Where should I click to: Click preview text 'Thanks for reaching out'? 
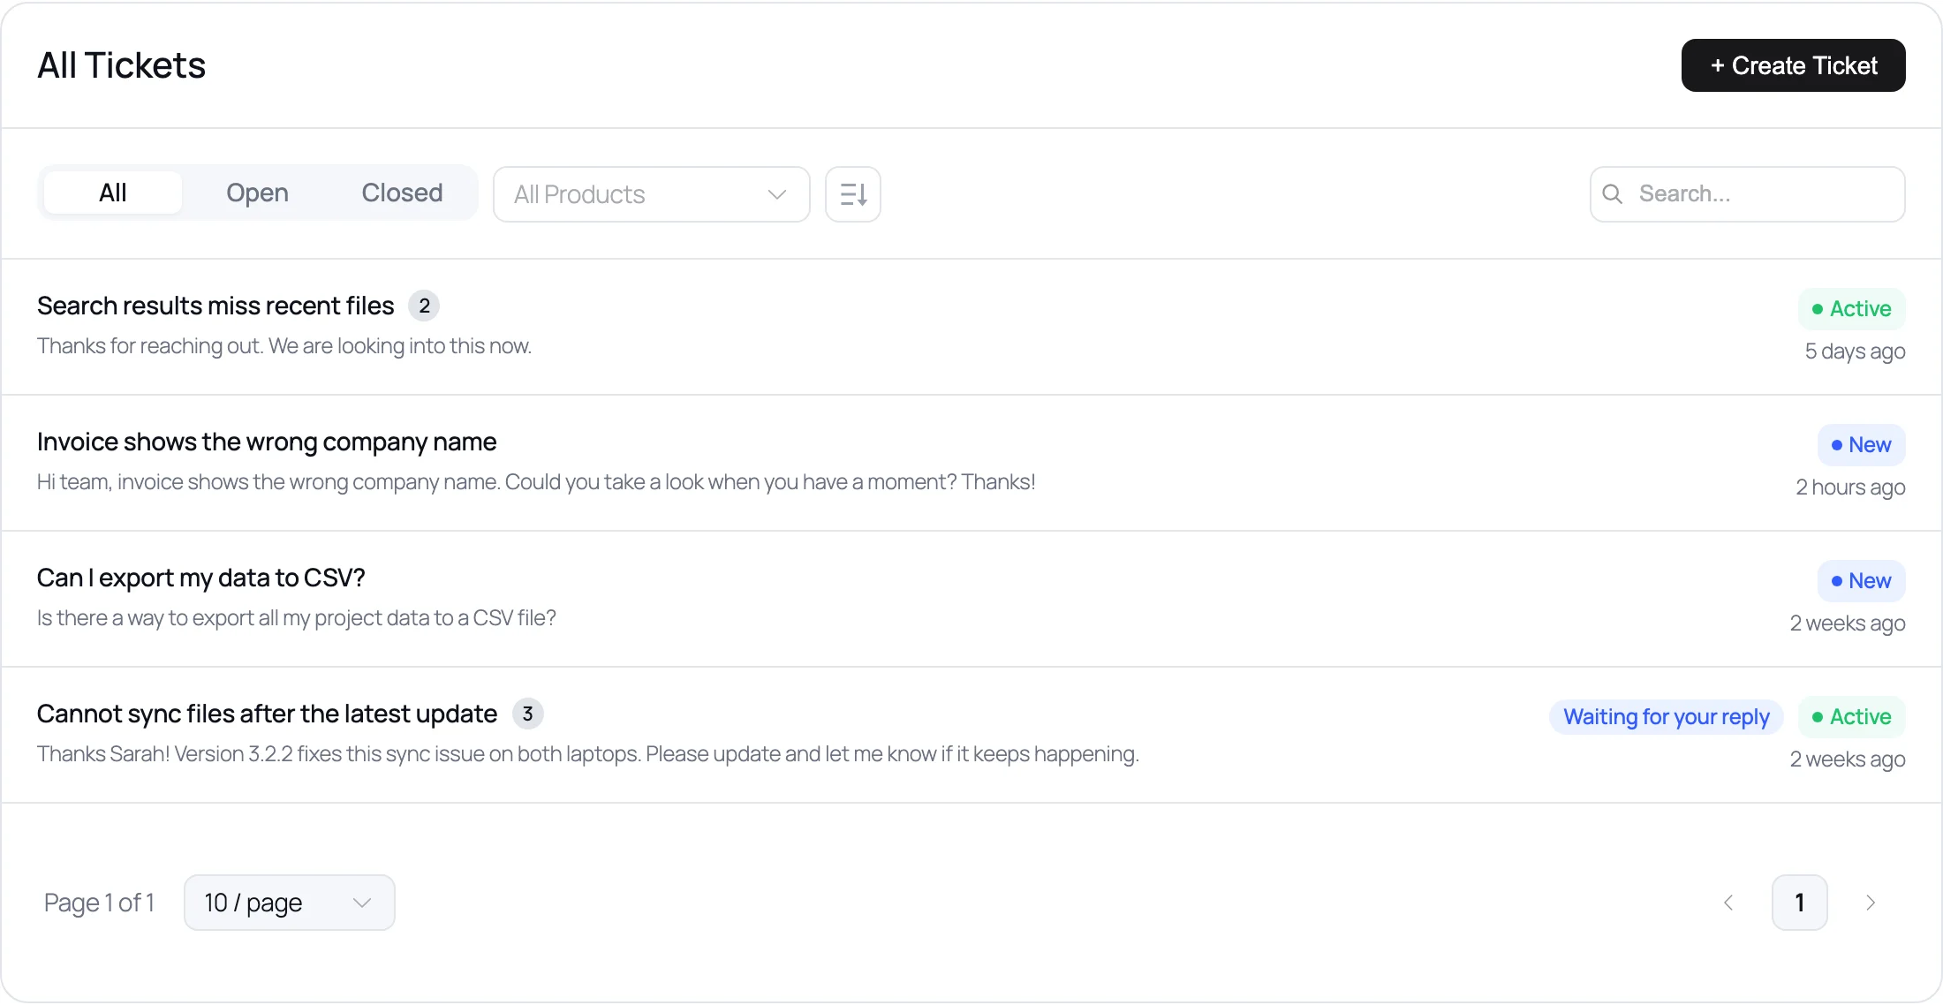pyautogui.click(x=284, y=346)
